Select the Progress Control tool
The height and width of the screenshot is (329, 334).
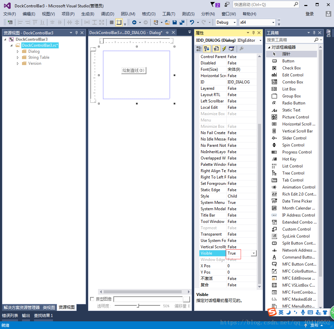[292, 152]
